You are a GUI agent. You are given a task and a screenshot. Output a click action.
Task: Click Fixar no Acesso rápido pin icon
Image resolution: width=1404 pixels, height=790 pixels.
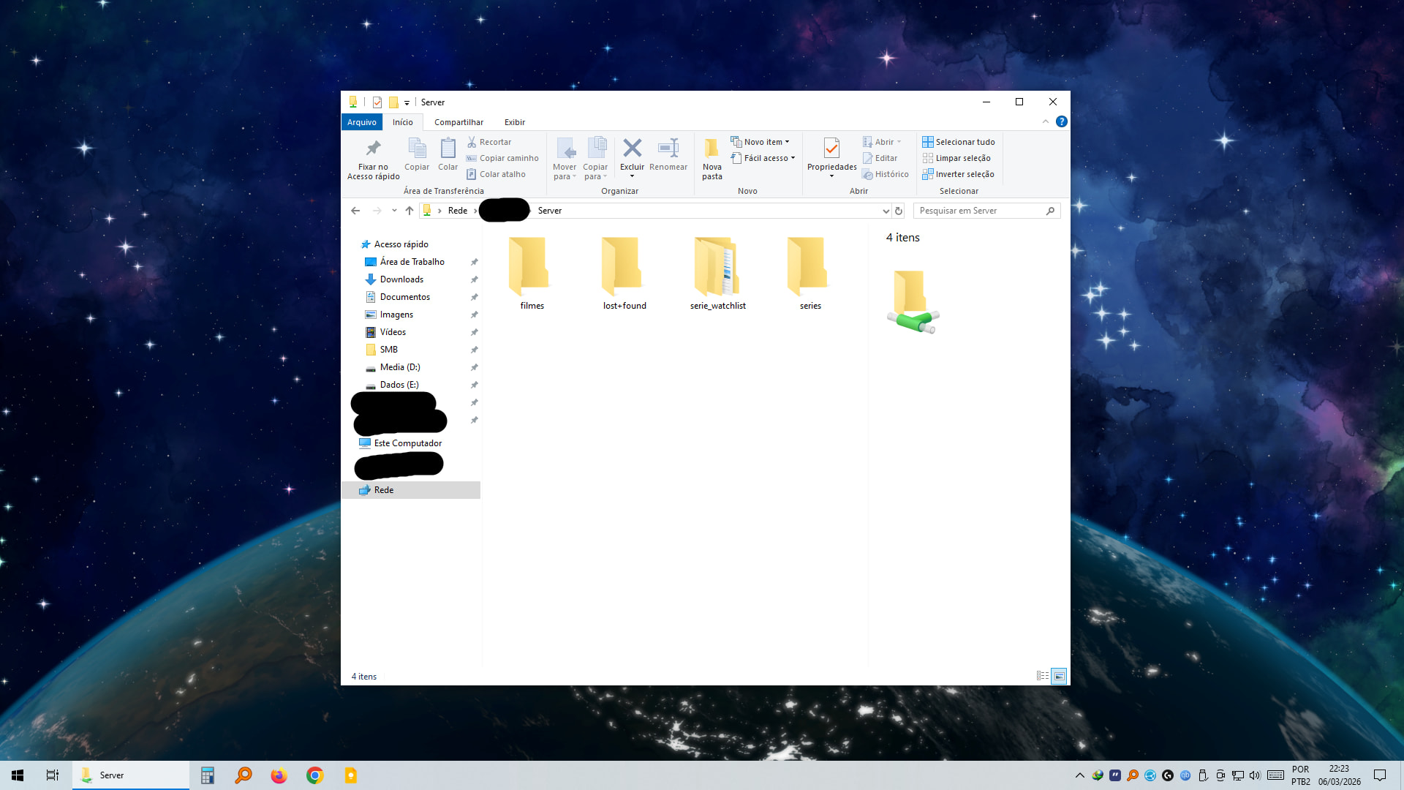373,149
